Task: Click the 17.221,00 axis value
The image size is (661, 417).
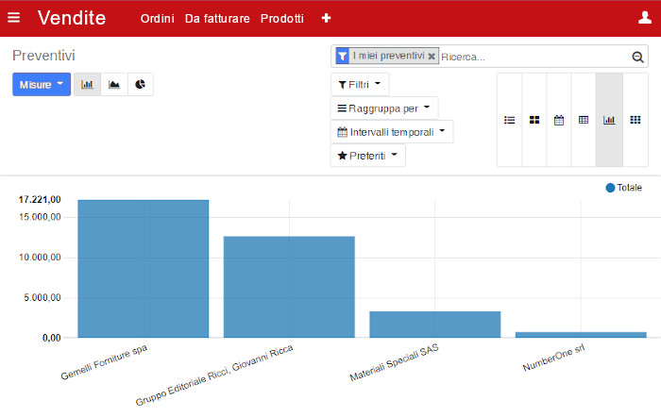Action: click(40, 200)
